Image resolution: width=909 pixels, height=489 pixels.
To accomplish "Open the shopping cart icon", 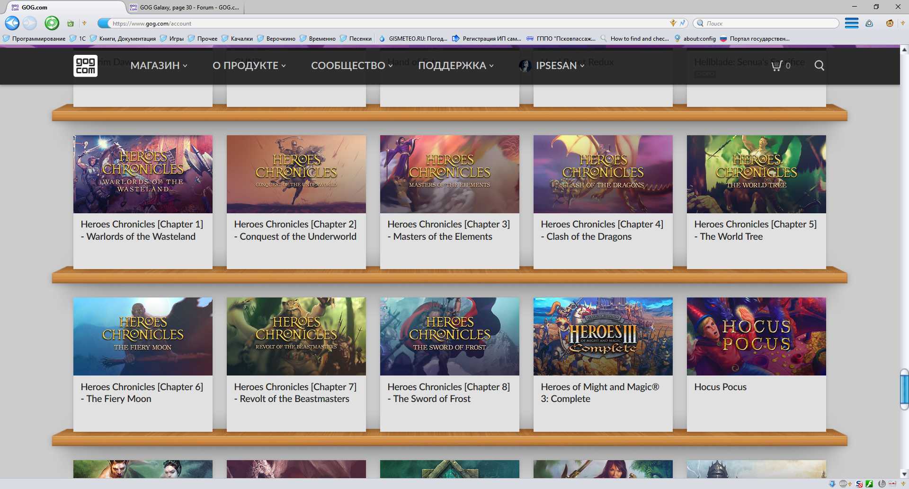I will point(776,66).
